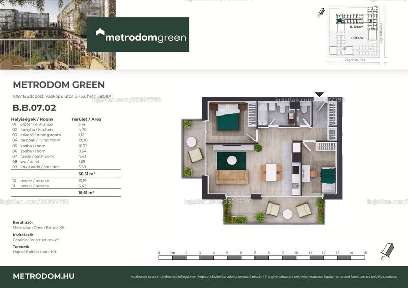
Task: Select row '01 előtér / entrance'
Action: tap(49, 124)
